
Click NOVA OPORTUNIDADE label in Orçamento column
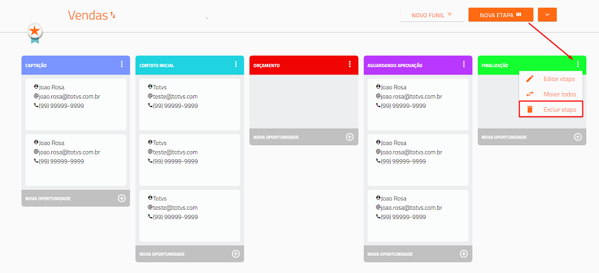click(276, 137)
